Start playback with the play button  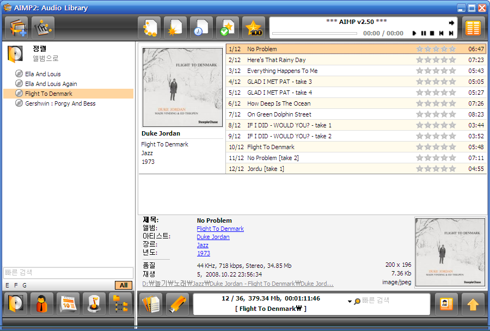coord(414,33)
